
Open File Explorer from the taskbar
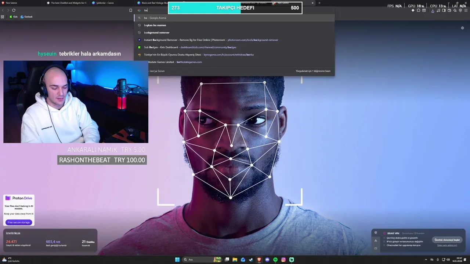tap(235, 260)
